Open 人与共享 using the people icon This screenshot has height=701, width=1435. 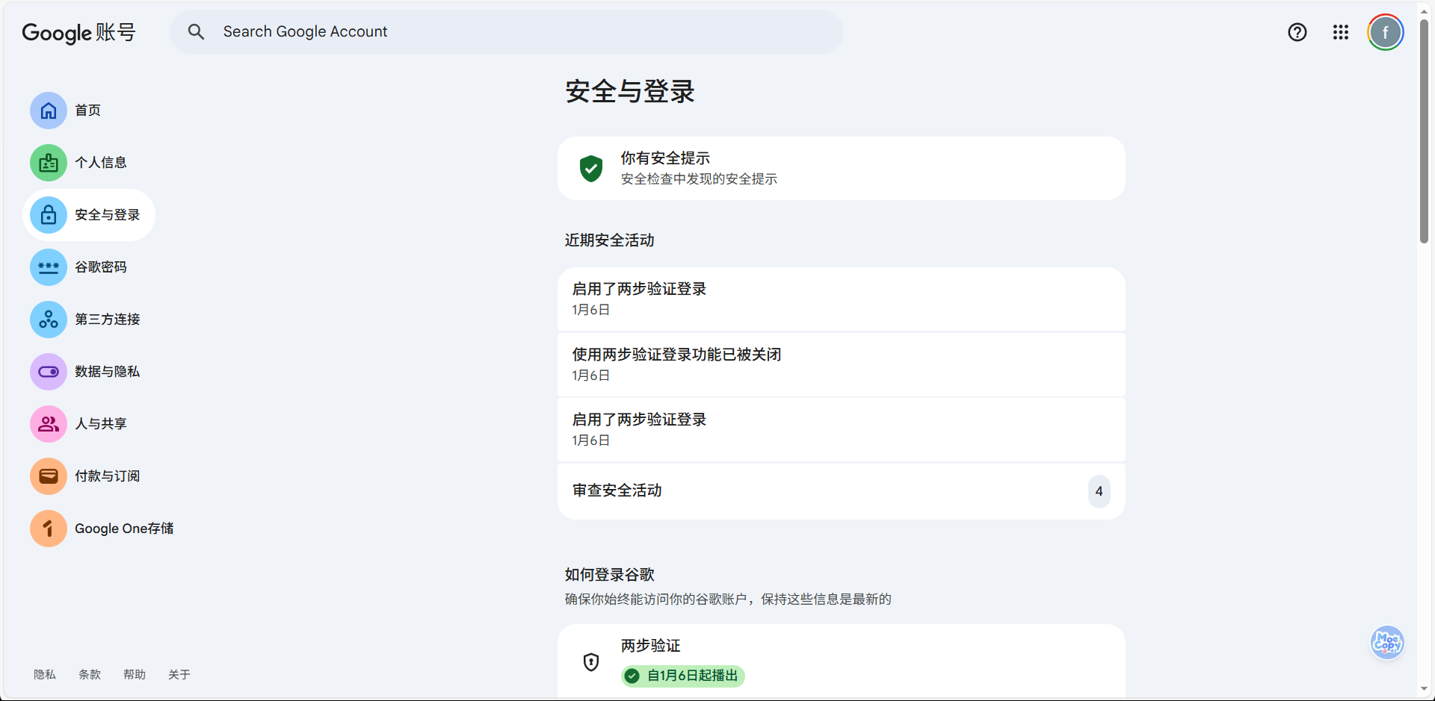point(49,424)
